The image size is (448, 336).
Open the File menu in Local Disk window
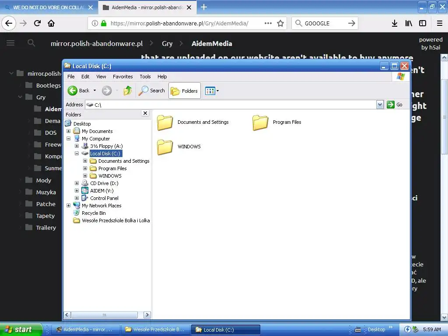pyautogui.click(x=71, y=77)
